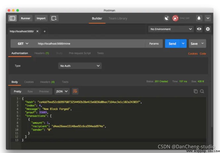This screenshot has width=220, height=153.
Task: Open the No Environment dropdown
Action: (x=171, y=29)
